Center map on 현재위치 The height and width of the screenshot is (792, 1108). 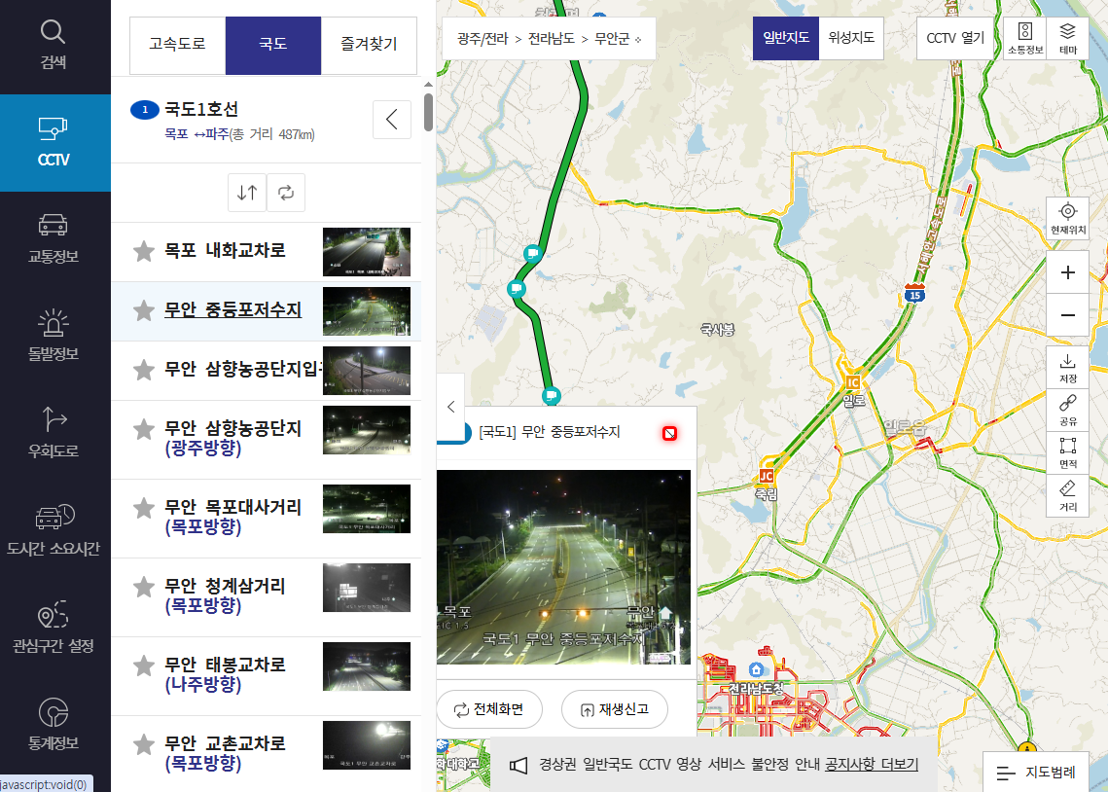pos(1068,218)
